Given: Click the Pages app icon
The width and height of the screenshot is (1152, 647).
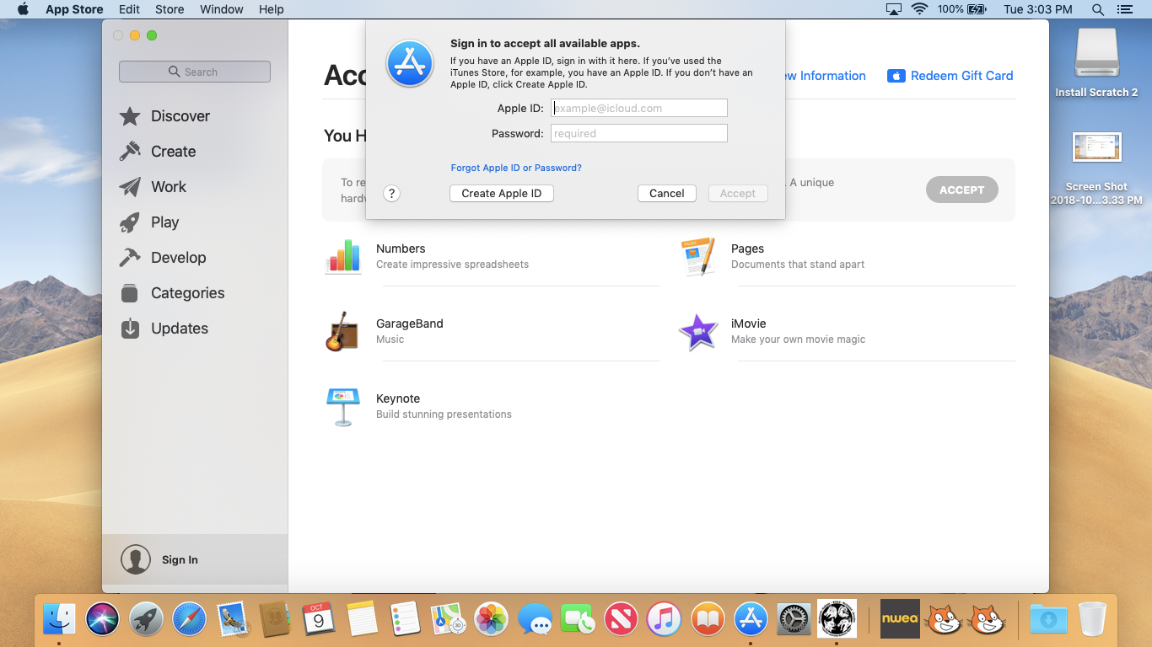Looking at the screenshot, I should pos(699,256).
